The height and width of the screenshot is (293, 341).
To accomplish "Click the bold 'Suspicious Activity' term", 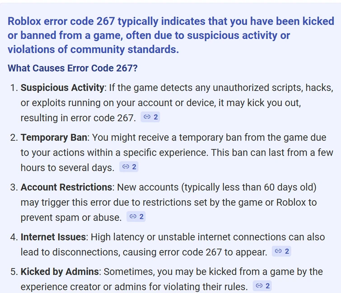I will (62, 88).
